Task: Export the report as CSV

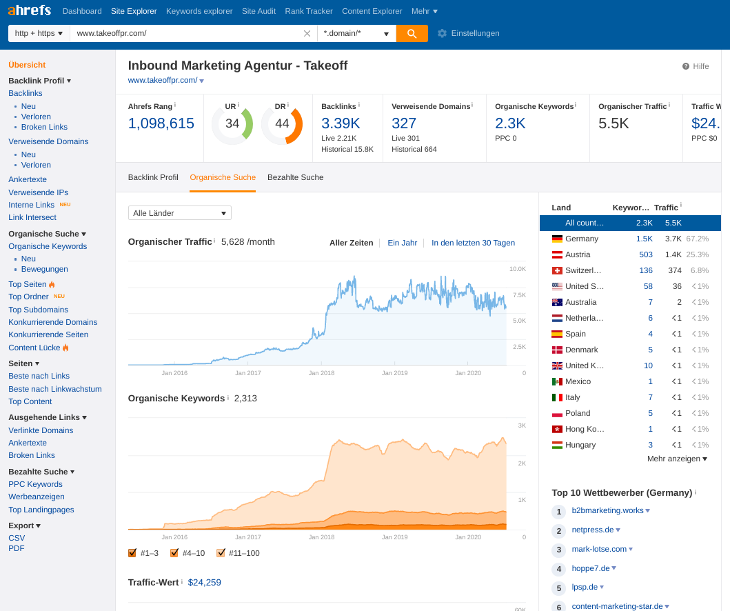Action: coord(17,537)
